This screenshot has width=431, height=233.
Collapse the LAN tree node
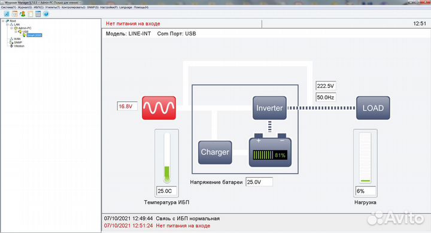tap(7, 25)
